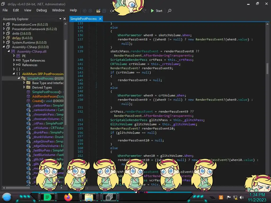Click the search magnifier icon
The height and width of the screenshot is (203, 271).
(169, 11)
